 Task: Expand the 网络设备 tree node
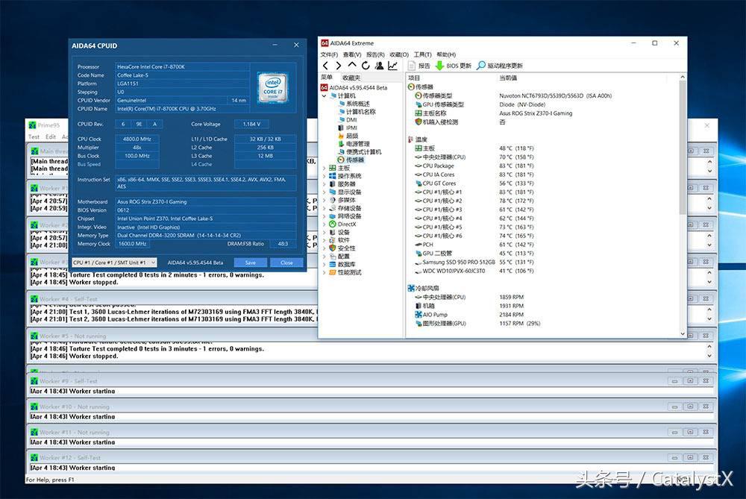tap(325, 216)
